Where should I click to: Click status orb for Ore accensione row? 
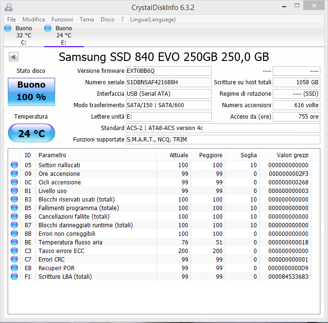click(14, 173)
